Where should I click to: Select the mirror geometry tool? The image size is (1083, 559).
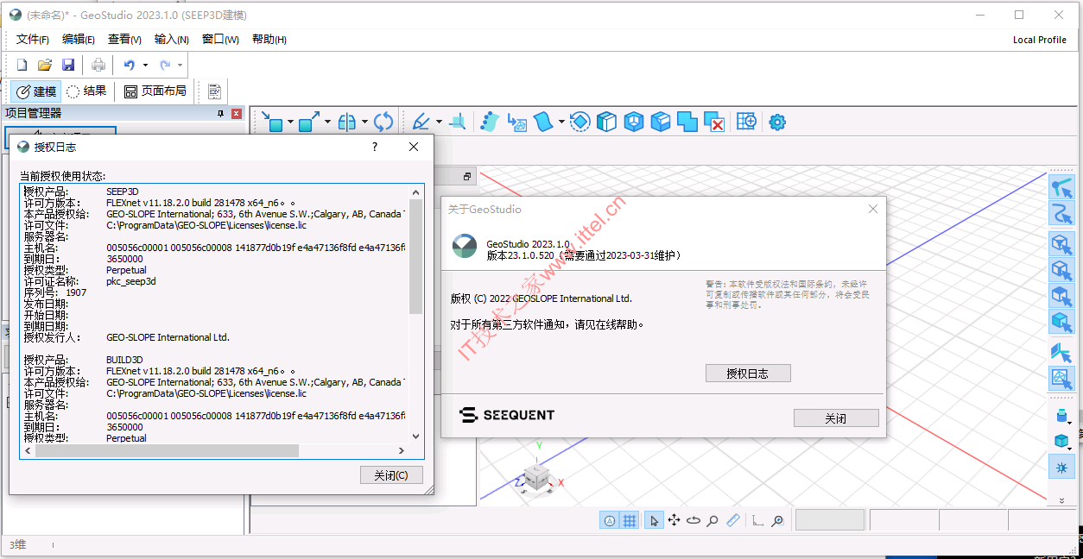point(347,122)
